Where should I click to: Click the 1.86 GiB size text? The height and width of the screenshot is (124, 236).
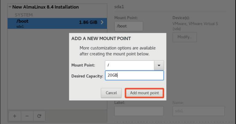tap(88, 22)
